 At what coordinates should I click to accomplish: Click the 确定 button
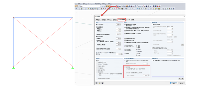coord(174,83)
